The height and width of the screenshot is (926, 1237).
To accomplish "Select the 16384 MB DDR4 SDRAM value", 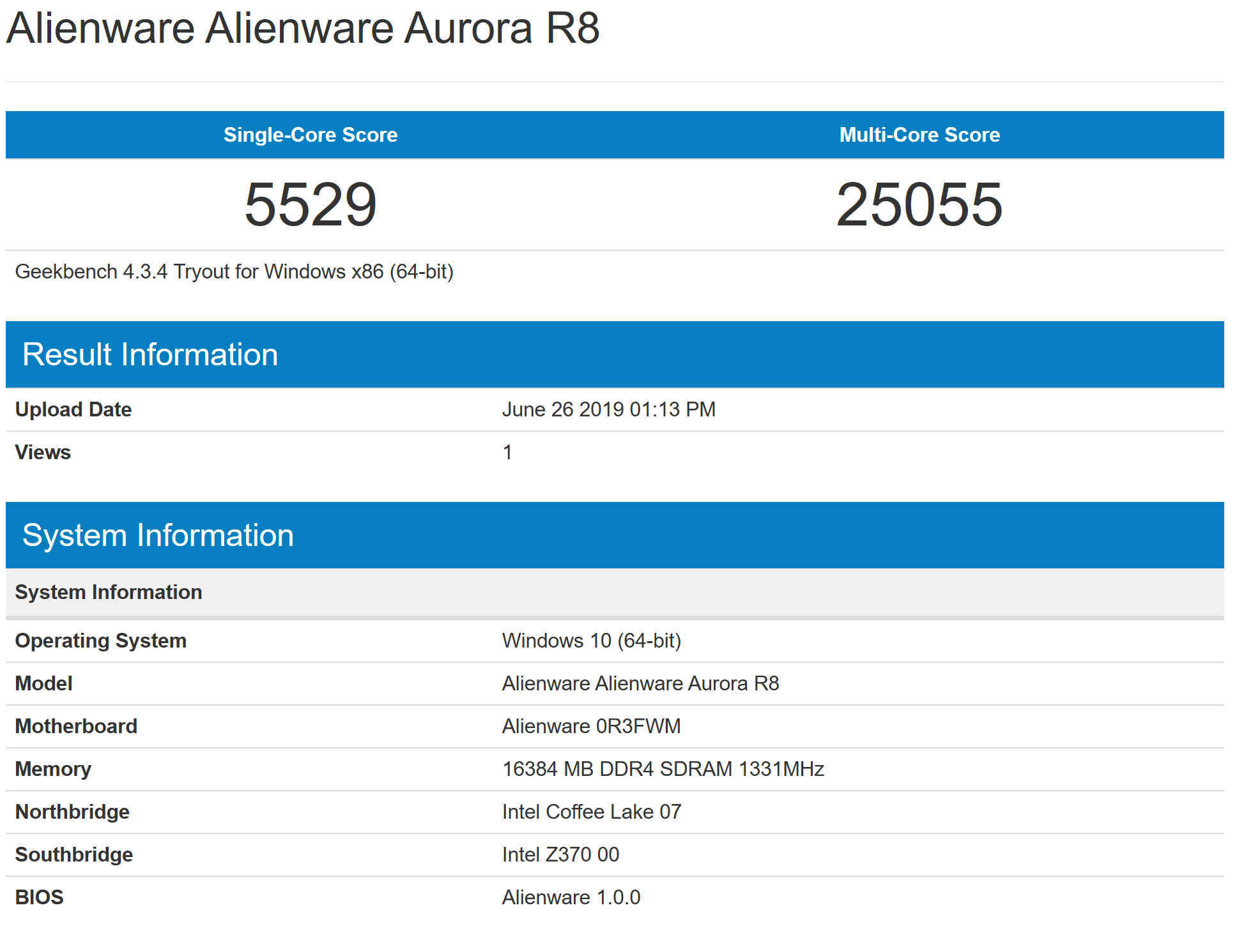I will pos(663,769).
